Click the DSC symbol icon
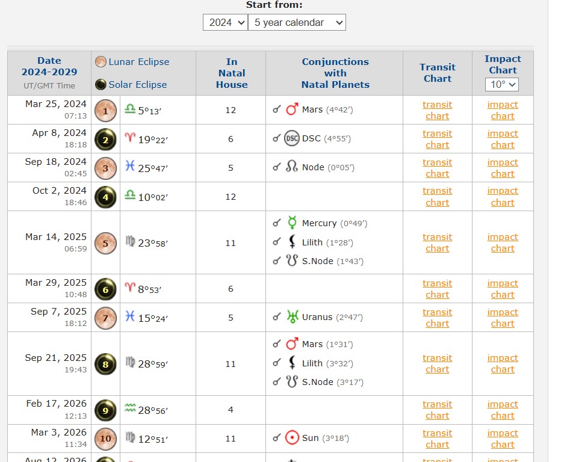Viewport: 564px width, 462px height. pyautogui.click(x=292, y=138)
